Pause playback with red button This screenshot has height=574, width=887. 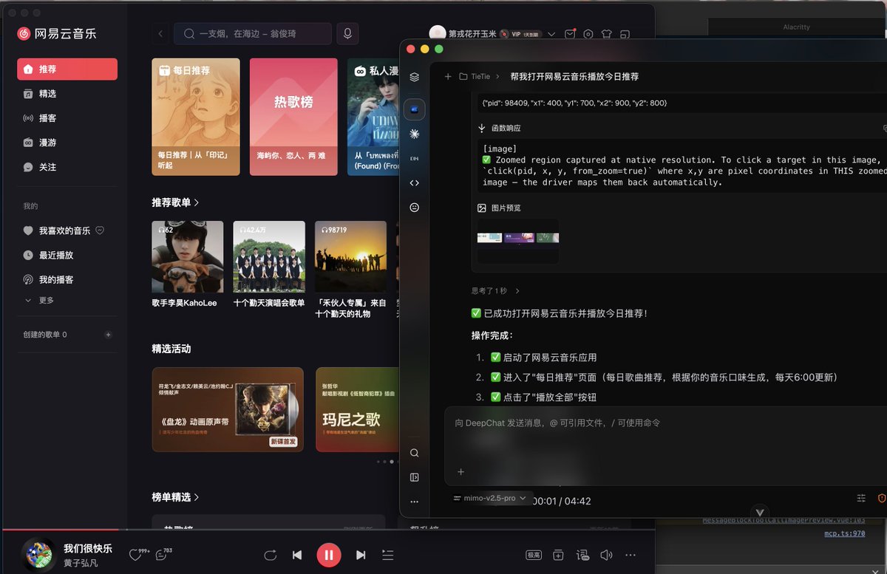329,555
